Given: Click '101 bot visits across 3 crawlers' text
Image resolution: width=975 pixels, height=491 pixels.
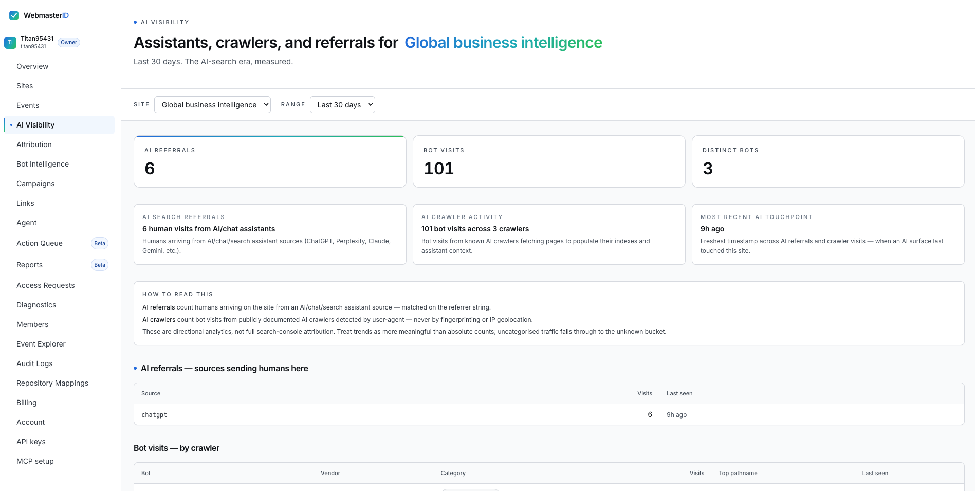Looking at the screenshot, I should click(x=475, y=229).
